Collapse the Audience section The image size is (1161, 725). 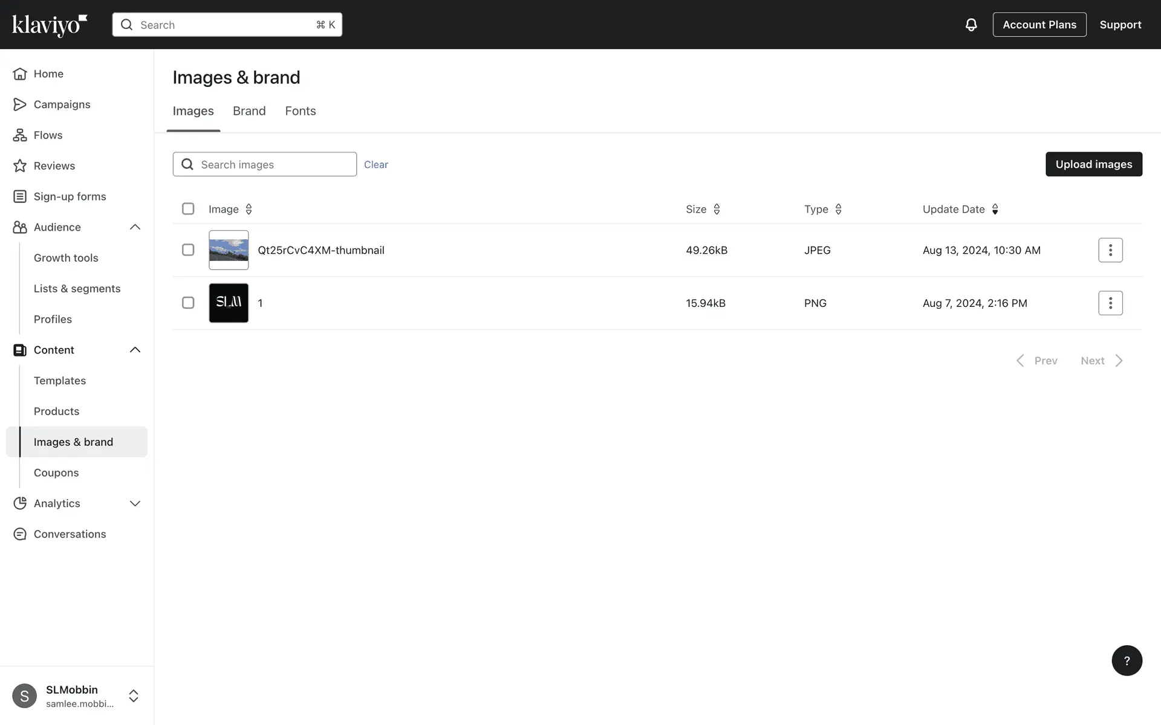tap(135, 227)
